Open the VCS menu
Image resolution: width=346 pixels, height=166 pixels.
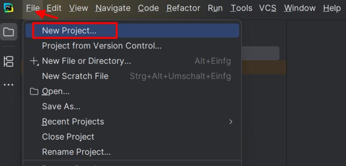(x=268, y=8)
